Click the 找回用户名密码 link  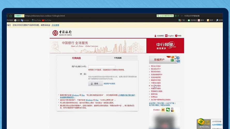tap(109, 84)
